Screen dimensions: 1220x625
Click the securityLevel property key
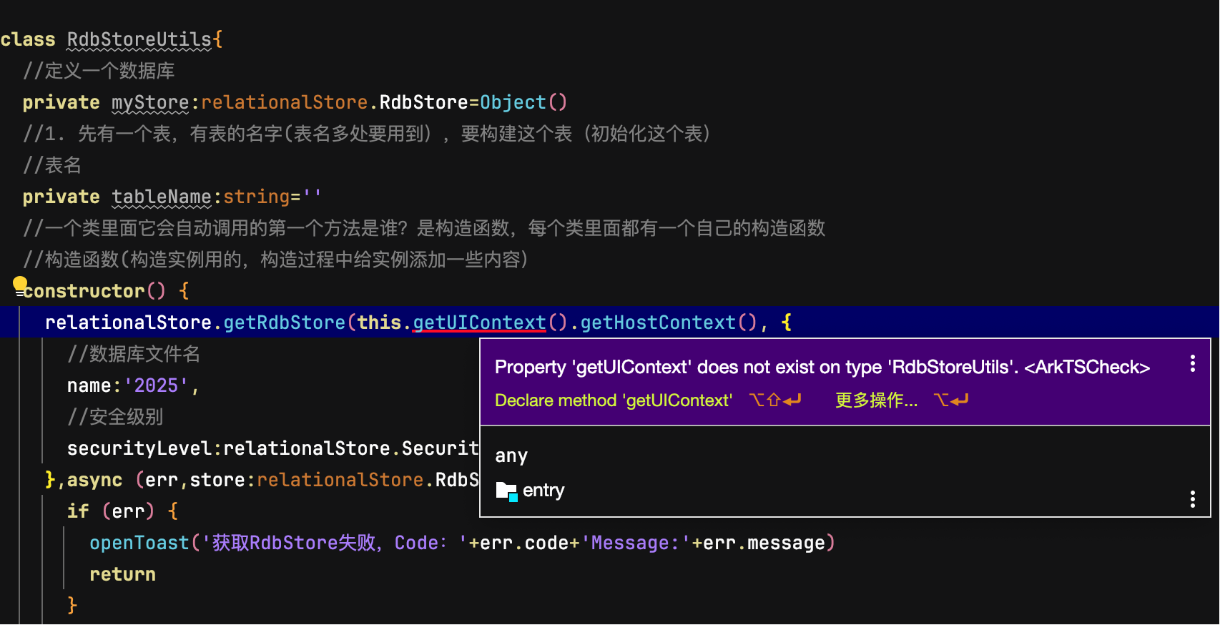click(139, 448)
